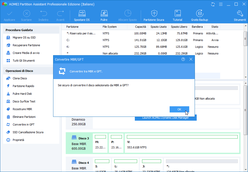Viewport: 248px width, 172px height.
Task: Click the Indietro undo icon
Action: [x=43, y=15]
